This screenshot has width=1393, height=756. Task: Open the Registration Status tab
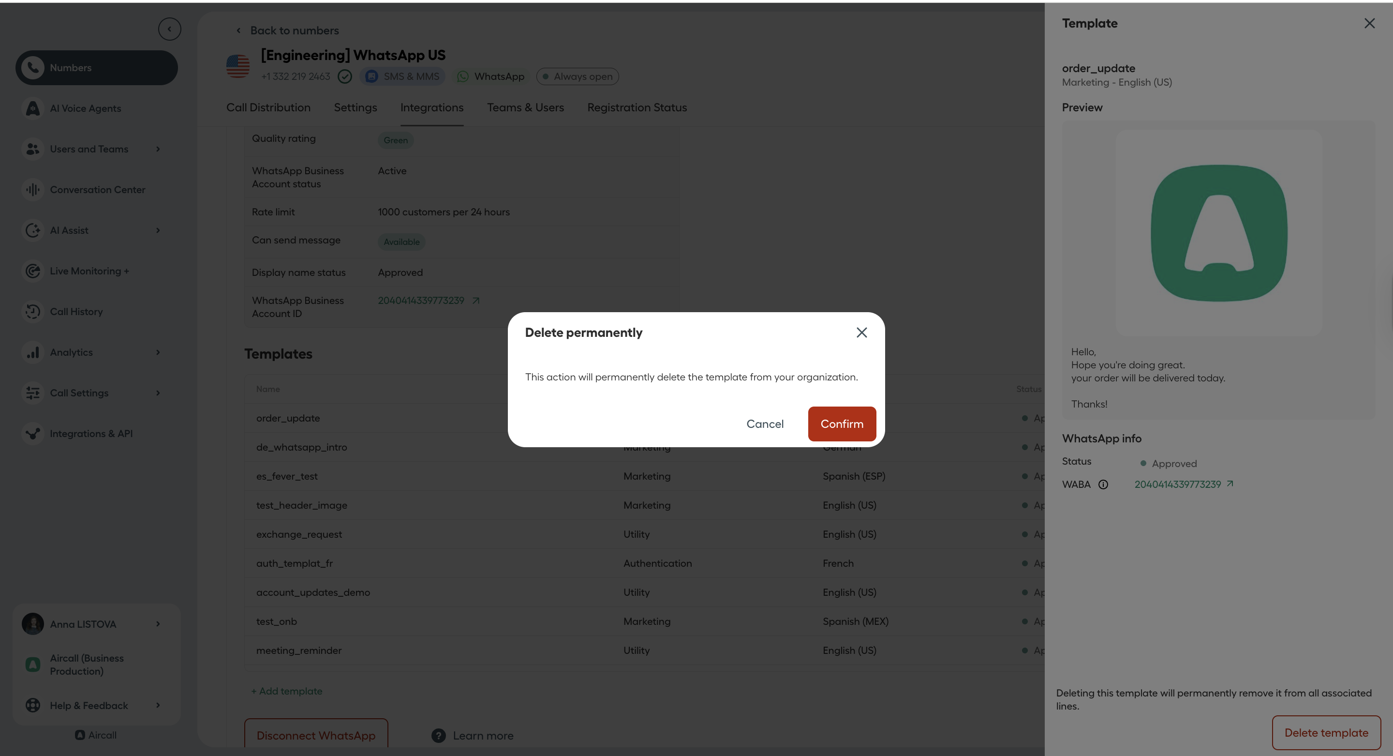tap(637, 107)
